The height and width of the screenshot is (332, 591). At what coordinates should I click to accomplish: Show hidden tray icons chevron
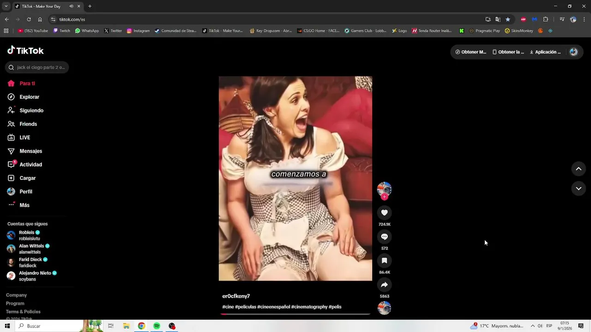(x=532, y=326)
